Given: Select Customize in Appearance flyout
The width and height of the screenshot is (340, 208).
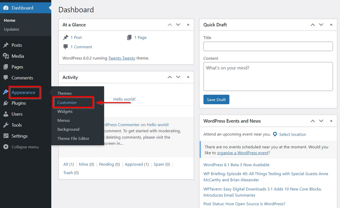Looking at the screenshot, I should 67,103.
